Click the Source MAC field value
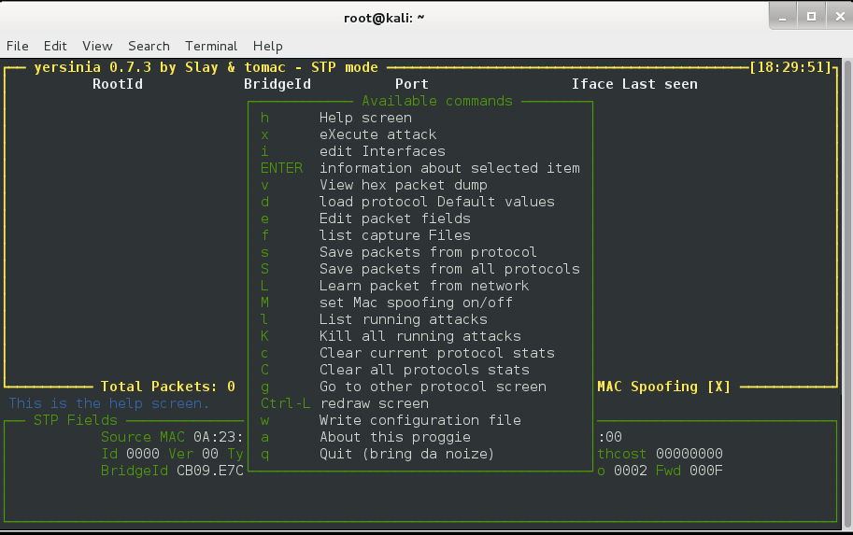853x535 pixels. point(219,437)
